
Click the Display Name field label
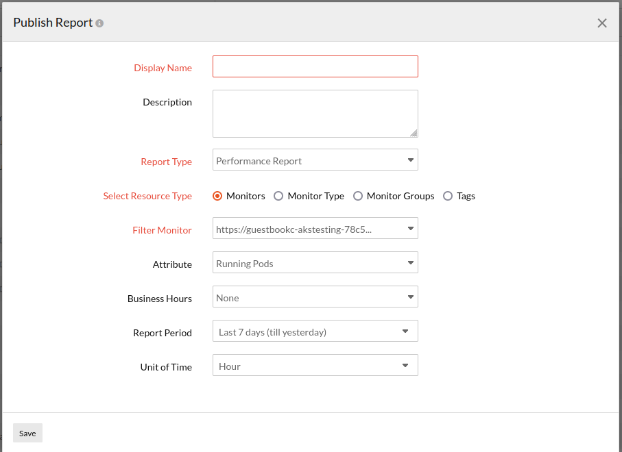(163, 68)
